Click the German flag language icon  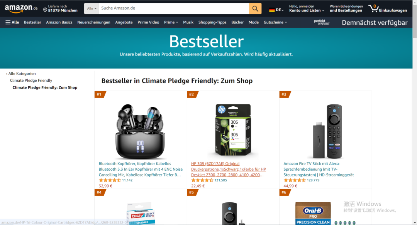(271, 10)
